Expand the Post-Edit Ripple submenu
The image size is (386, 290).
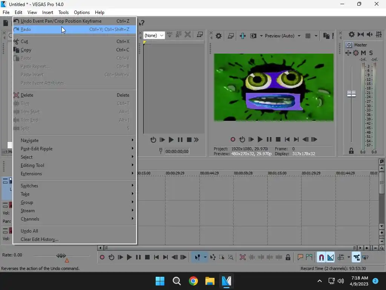click(74, 149)
